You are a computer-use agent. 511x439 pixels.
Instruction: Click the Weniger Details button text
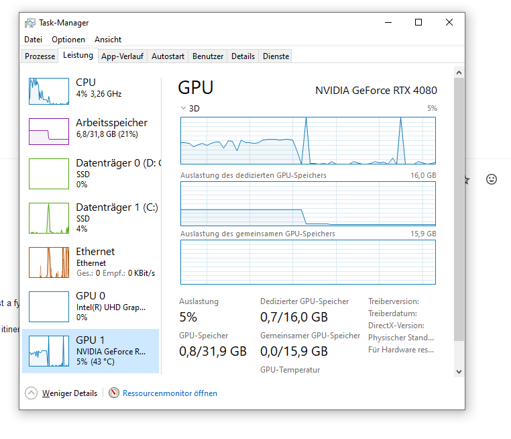point(70,393)
